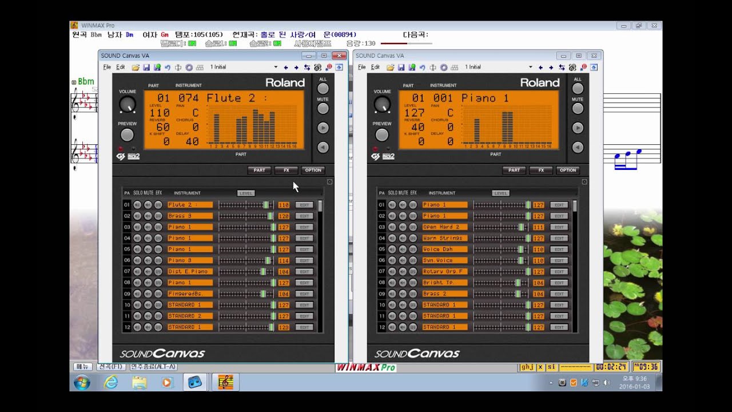The width and height of the screenshot is (732, 412).
Task: Click the VOLUME knob in the left Sound Canvas window
Action: [x=128, y=104]
